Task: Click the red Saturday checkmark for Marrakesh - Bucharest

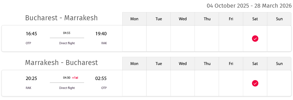Action: 255,83
